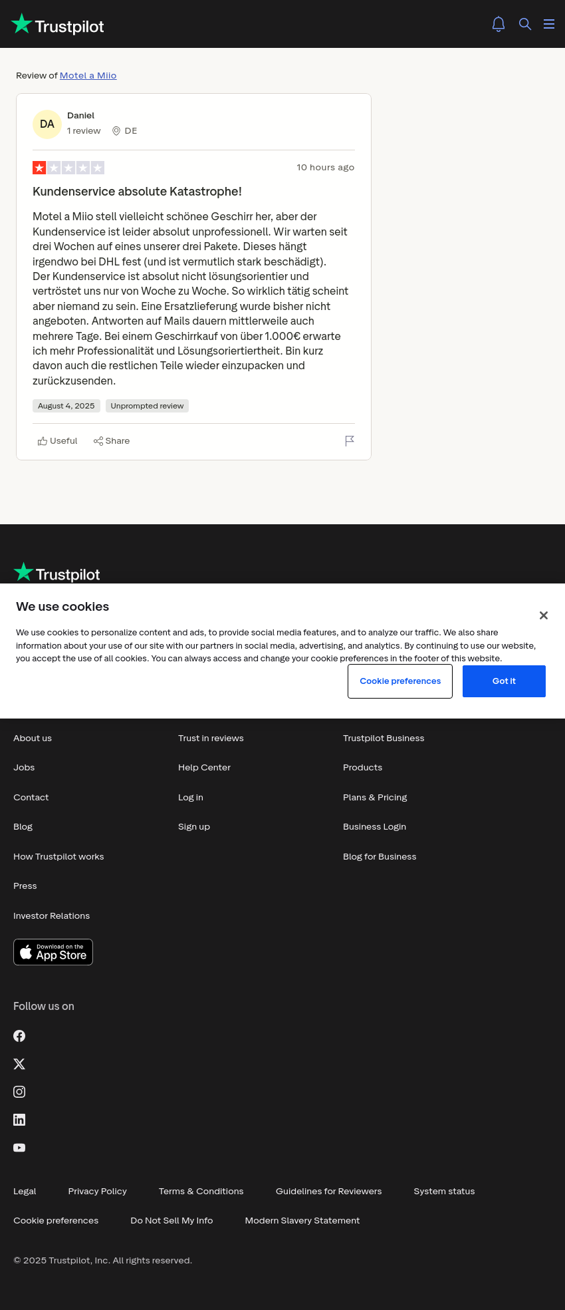Close the cookie banner with X

click(x=544, y=615)
